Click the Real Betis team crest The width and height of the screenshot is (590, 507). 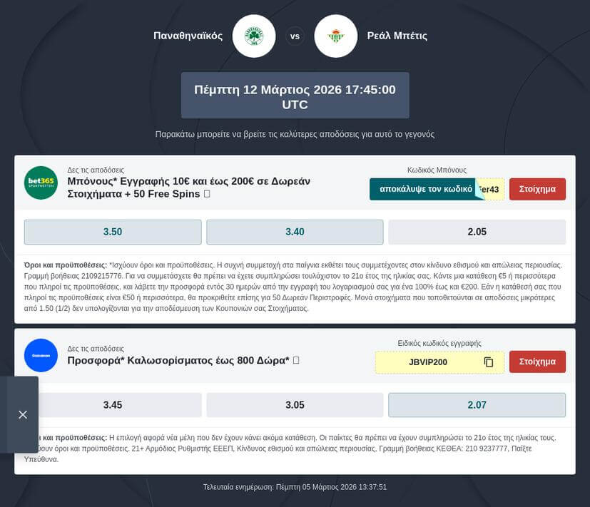(335, 36)
